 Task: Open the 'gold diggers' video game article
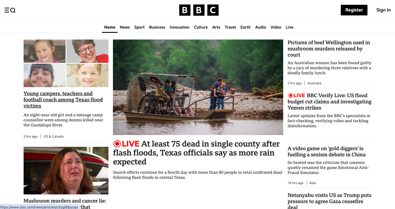click(x=327, y=152)
